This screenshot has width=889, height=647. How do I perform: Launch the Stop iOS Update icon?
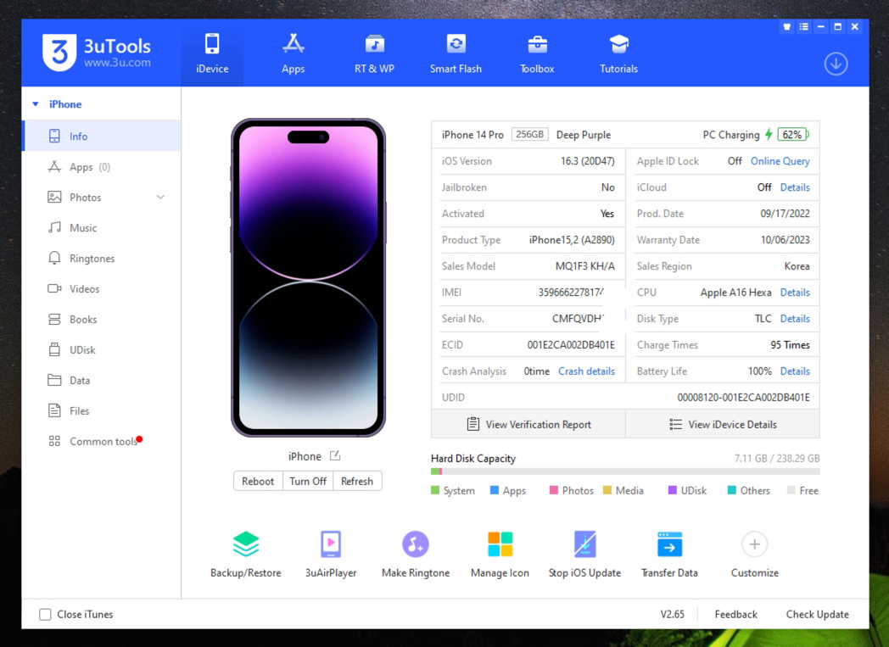[x=584, y=544]
